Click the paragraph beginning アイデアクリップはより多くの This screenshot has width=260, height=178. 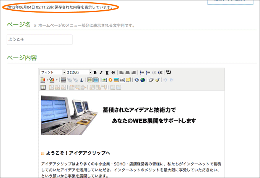click(131, 170)
